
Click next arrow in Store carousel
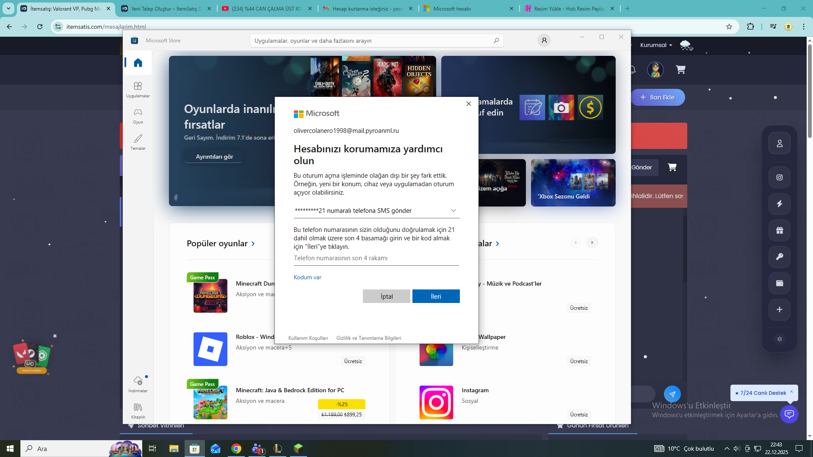click(x=592, y=242)
